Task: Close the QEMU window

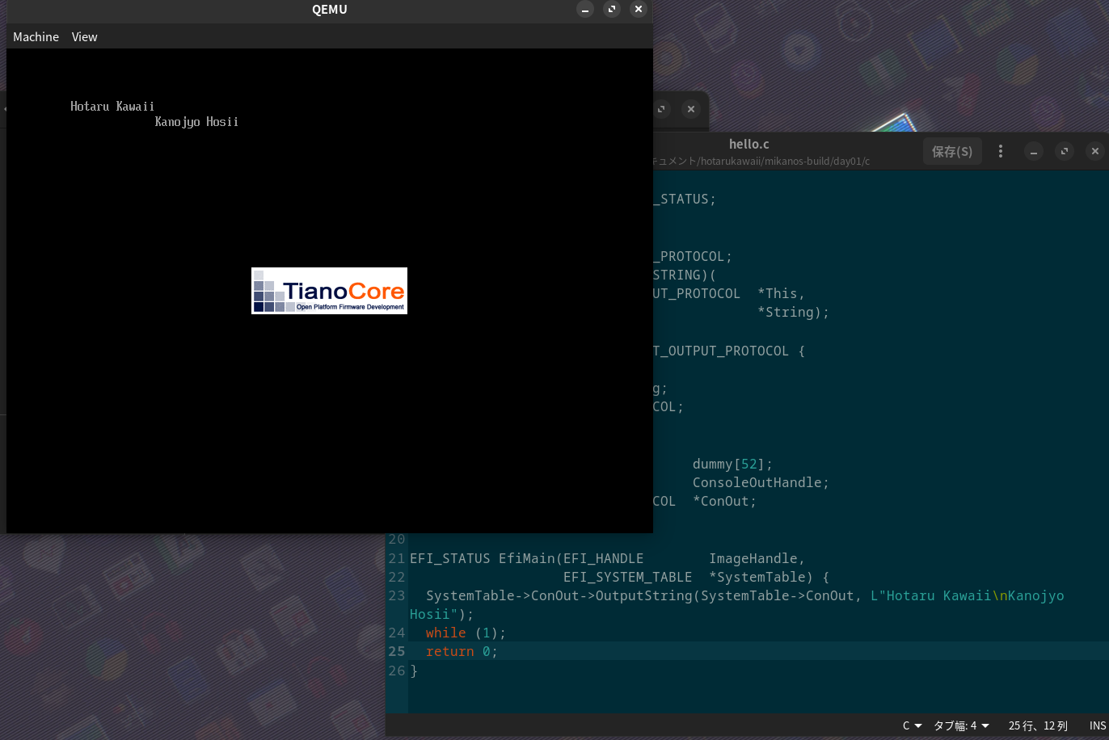Action: 639,10
